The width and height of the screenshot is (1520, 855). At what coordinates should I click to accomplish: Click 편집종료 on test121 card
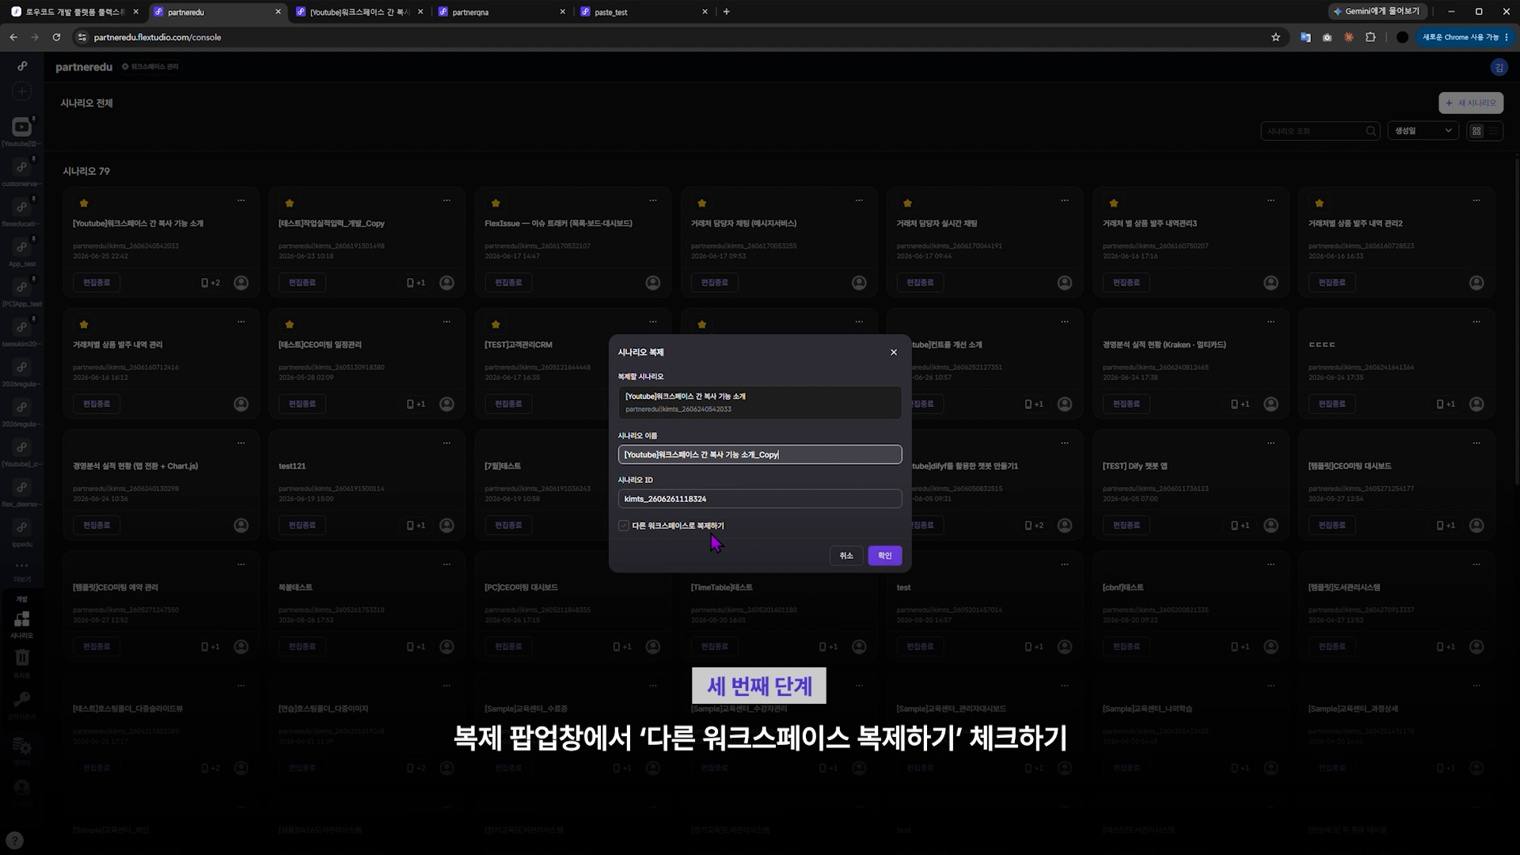(x=302, y=526)
